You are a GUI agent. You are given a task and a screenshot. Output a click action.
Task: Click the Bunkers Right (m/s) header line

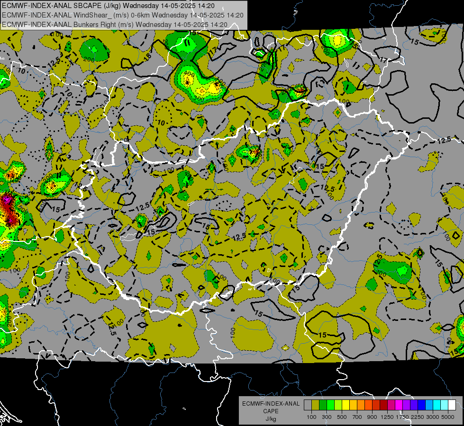pyautogui.click(x=115, y=25)
